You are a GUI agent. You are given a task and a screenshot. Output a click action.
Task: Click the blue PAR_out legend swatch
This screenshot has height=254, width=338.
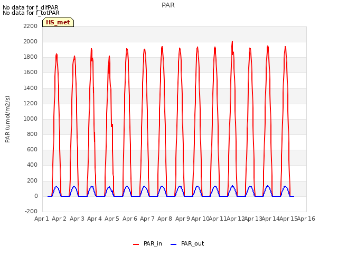coord(174,244)
